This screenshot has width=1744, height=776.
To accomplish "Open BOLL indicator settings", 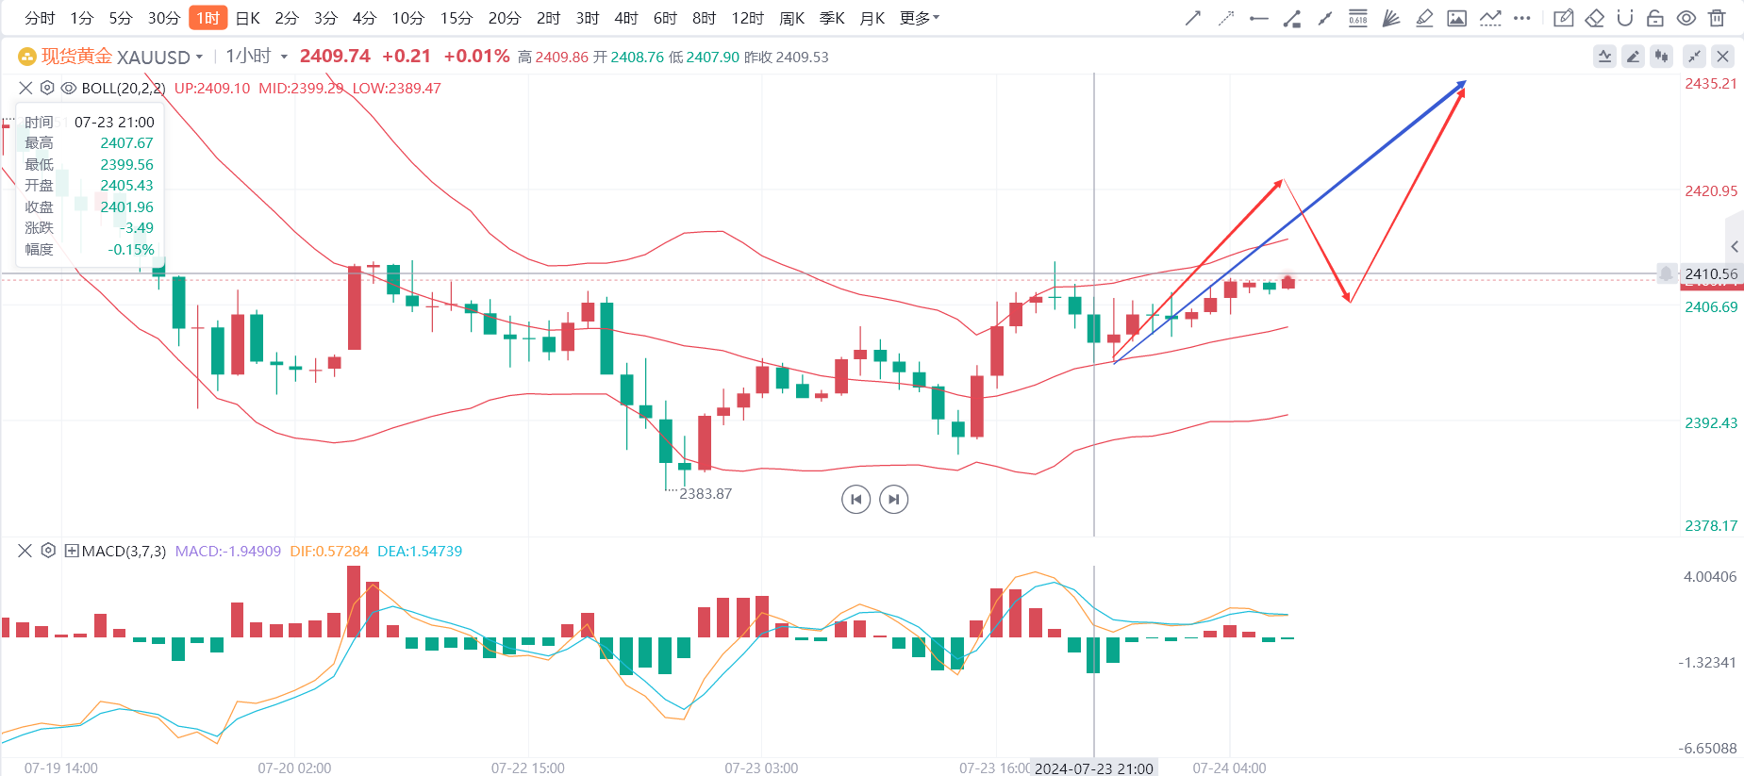I will point(47,88).
